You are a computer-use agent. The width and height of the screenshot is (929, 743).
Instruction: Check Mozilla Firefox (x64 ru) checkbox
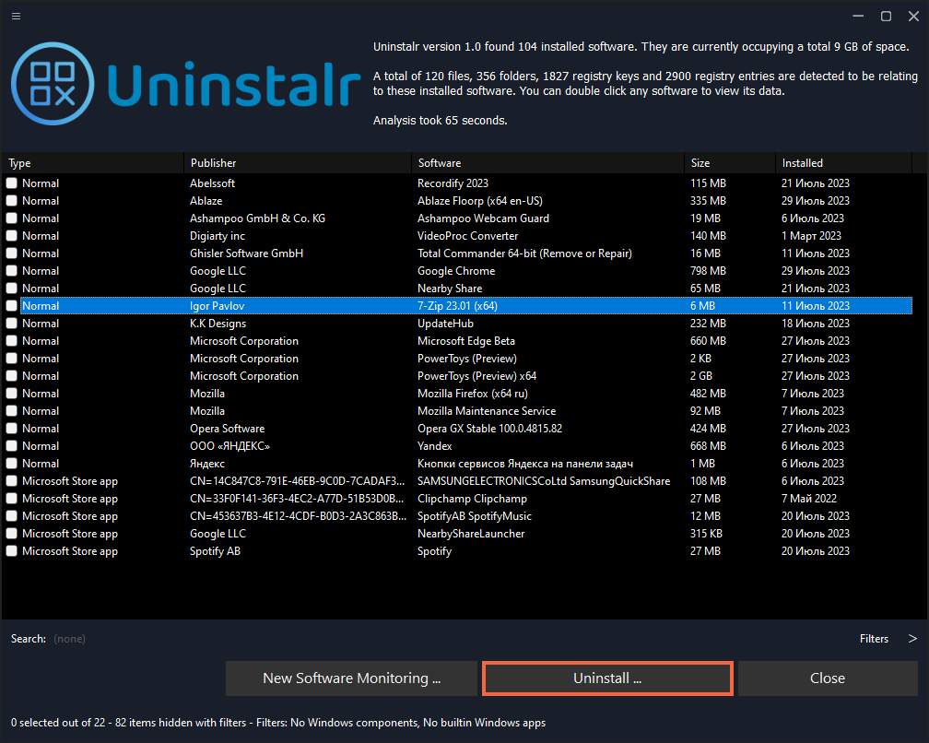[11, 394]
